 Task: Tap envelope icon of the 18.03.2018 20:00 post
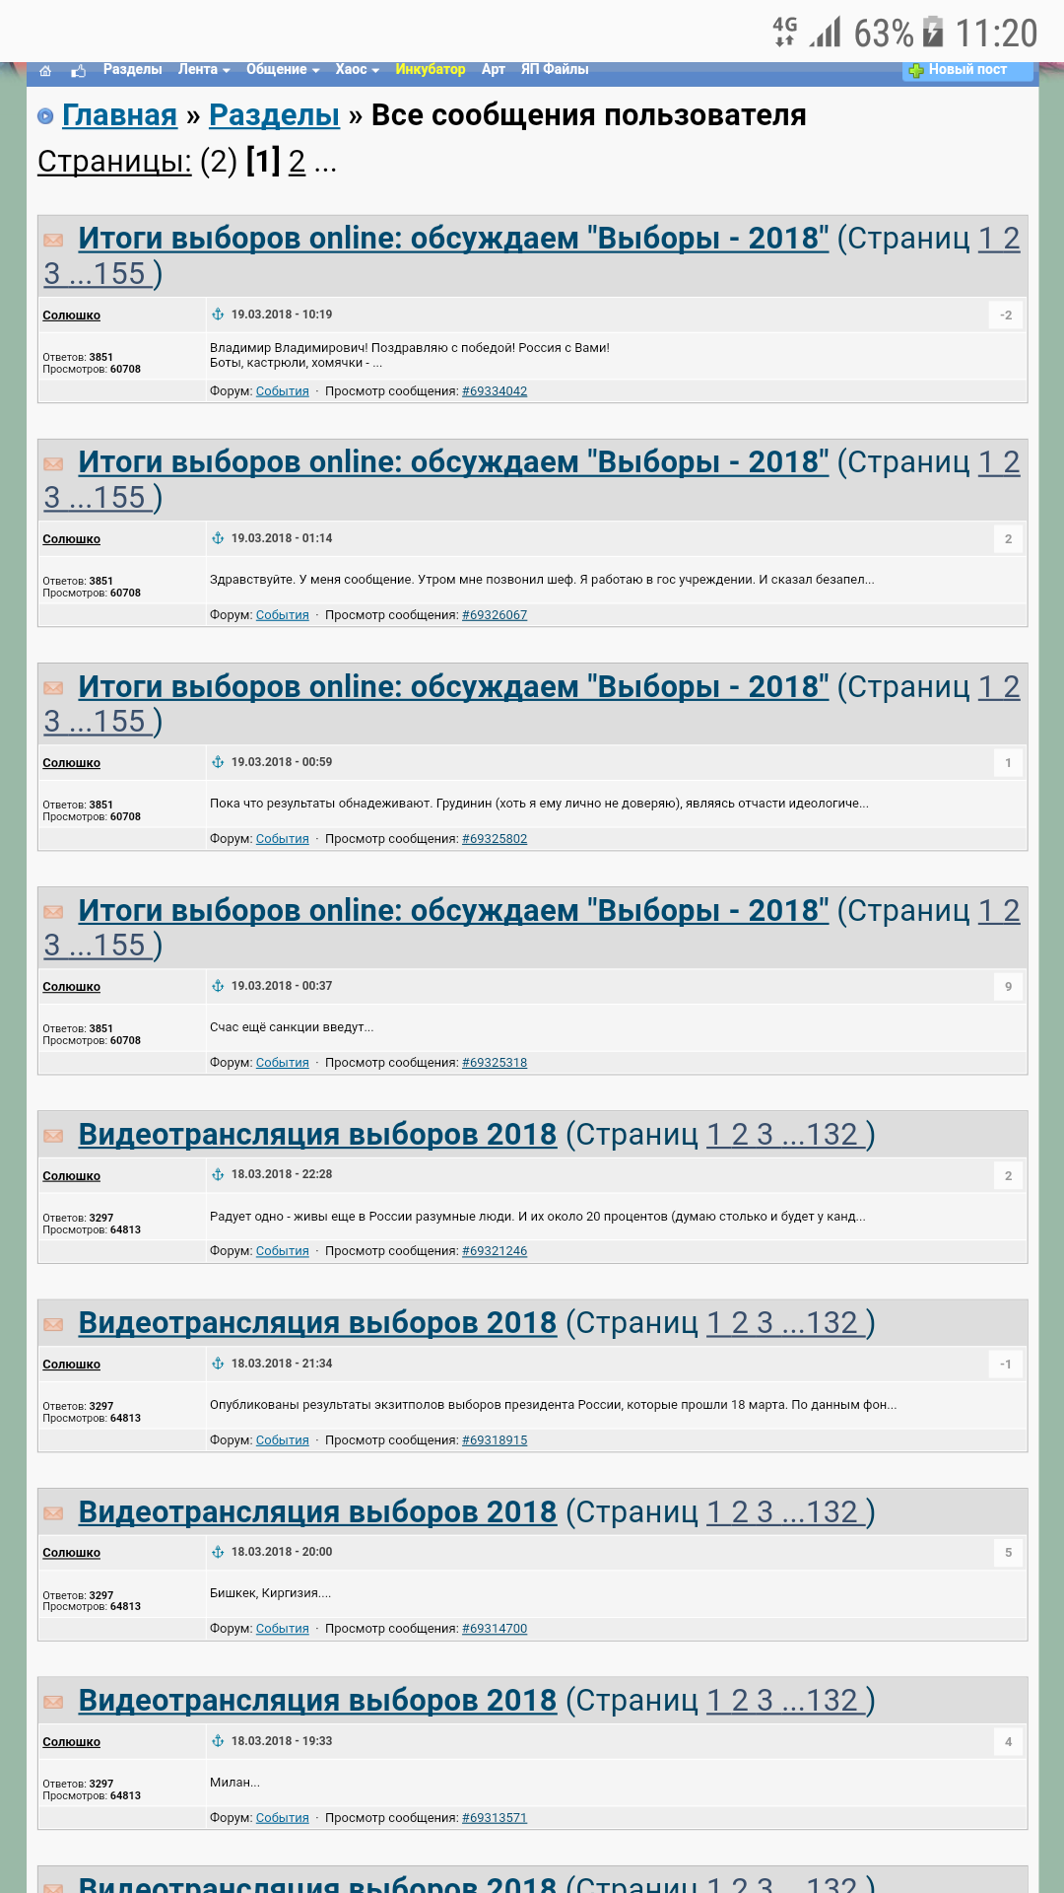(x=54, y=1513)
